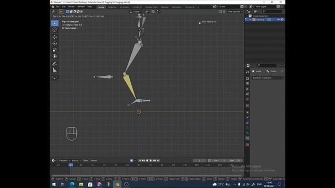Jump to timeline start frame
The image size is (335, 188).
pos(140,160)
